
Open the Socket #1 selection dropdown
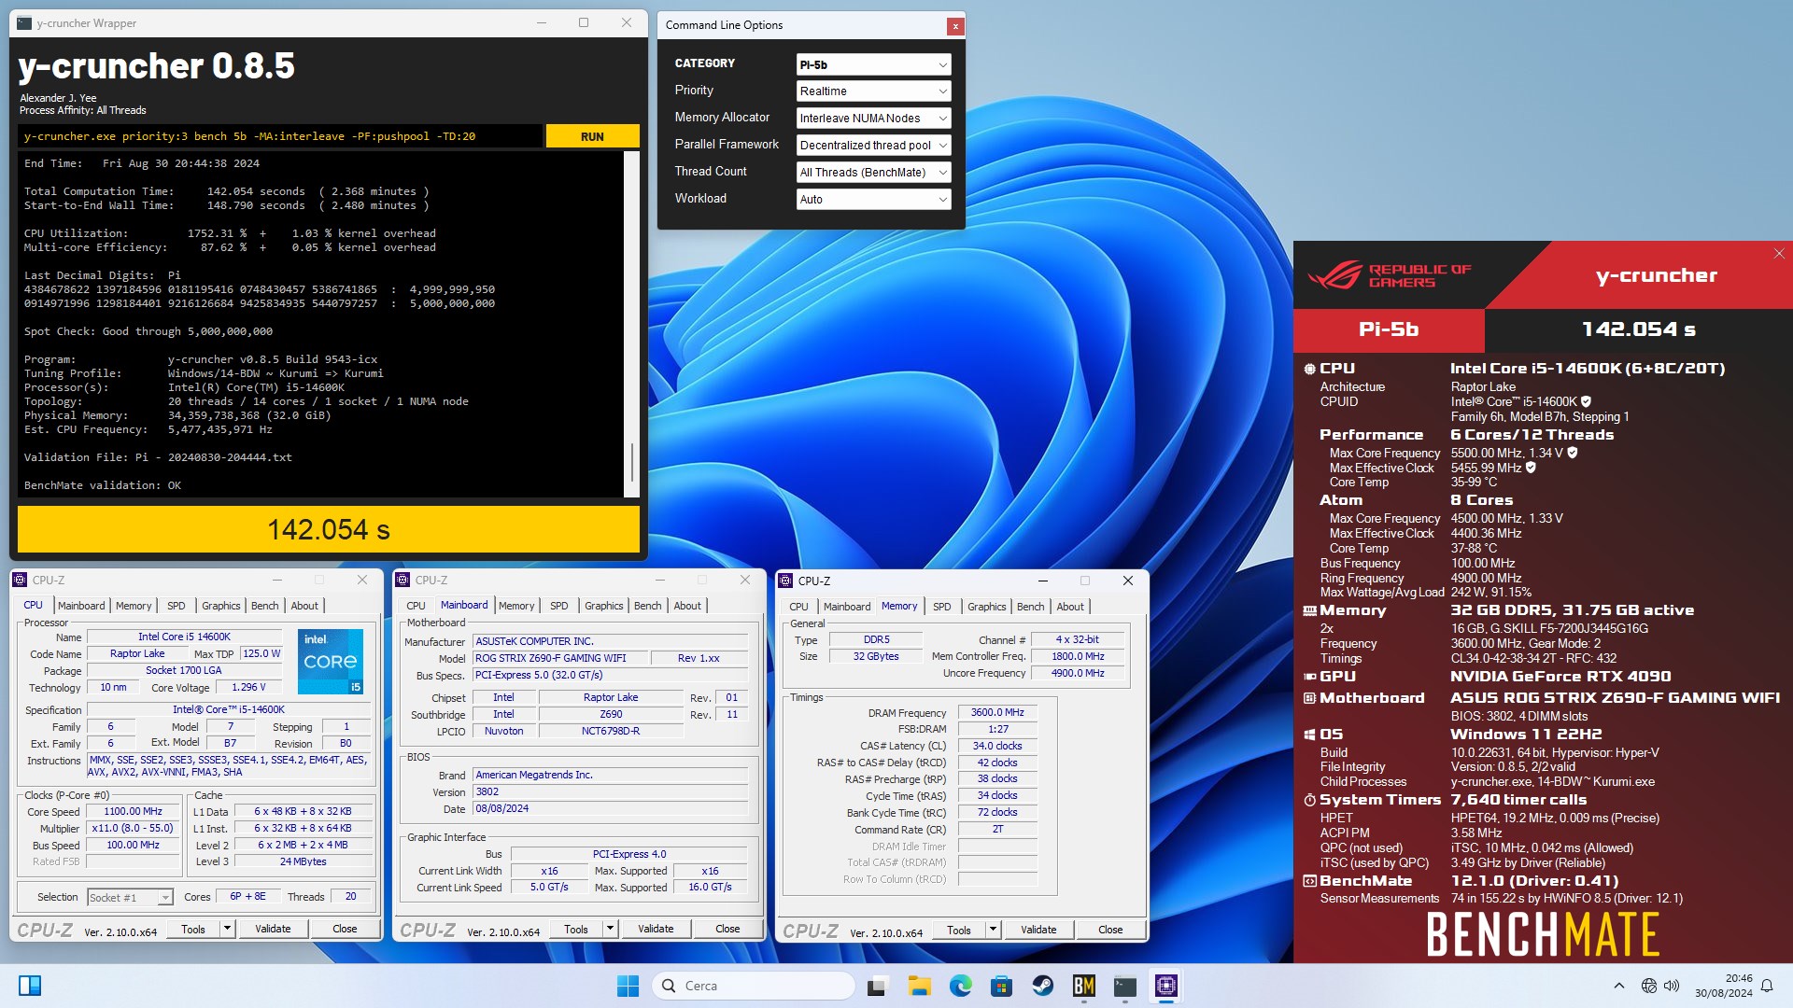[x=130, y=897]
